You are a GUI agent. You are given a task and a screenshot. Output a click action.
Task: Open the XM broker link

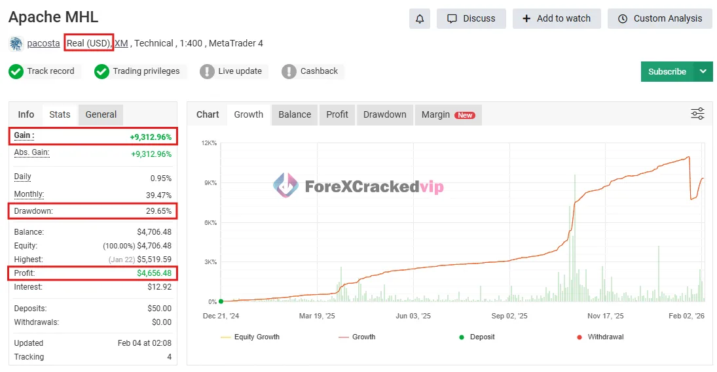coord(121,43)
